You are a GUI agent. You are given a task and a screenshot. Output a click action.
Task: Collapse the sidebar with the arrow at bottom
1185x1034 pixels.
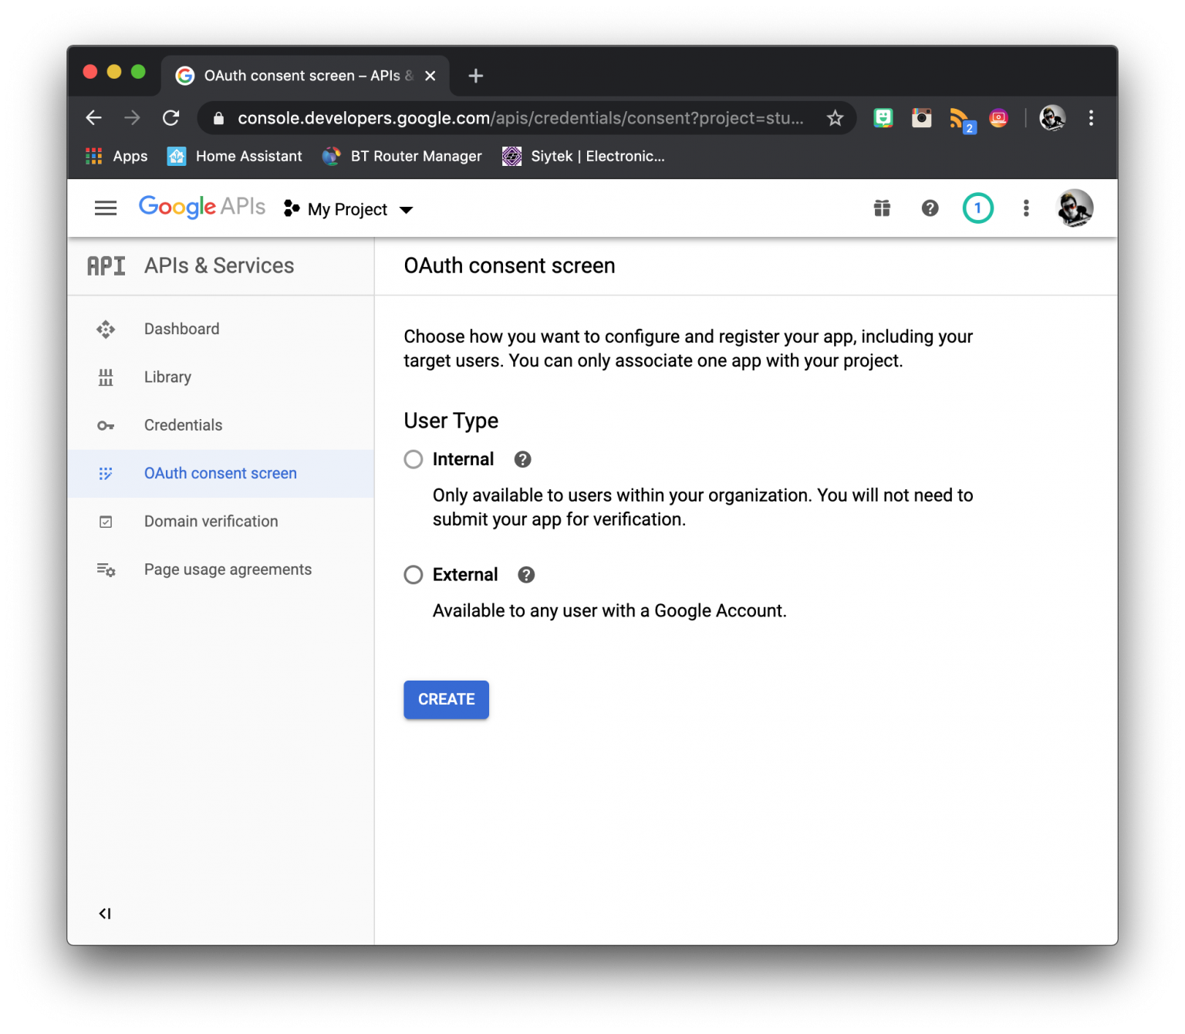pos(104,914)
